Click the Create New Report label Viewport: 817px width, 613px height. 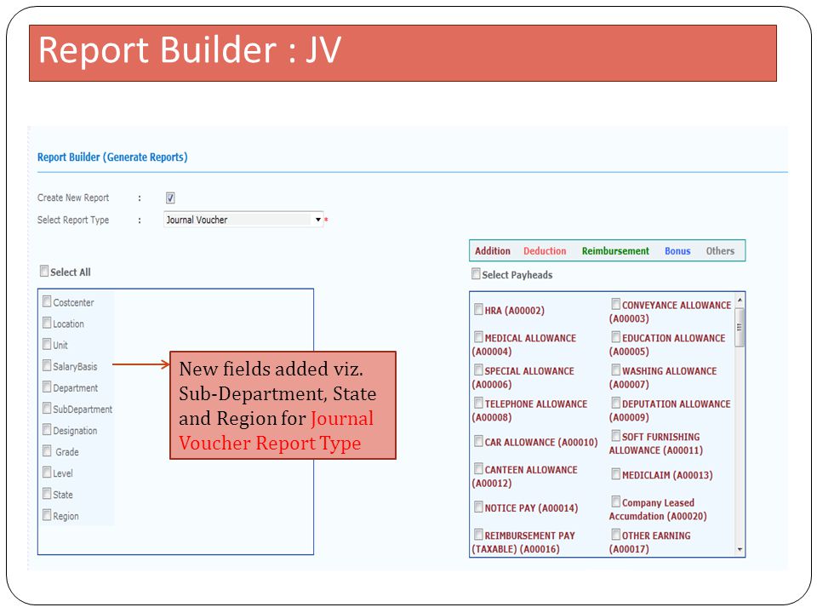pyautogui.click(x=73, y=198)
